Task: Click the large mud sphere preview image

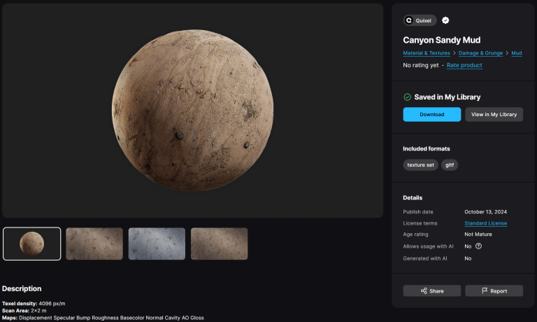Action: [193, 109]
